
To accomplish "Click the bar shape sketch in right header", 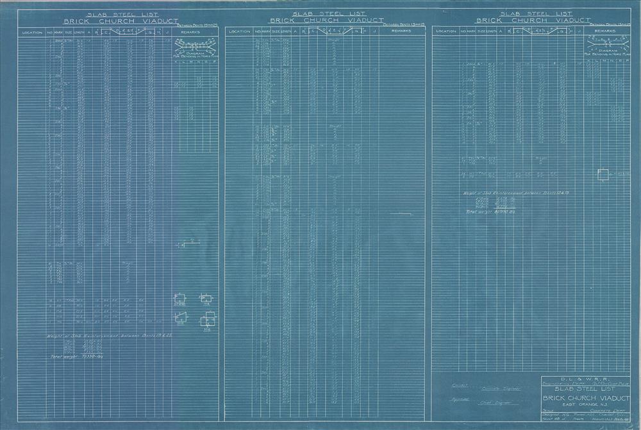I will click(x=541, y=30).
